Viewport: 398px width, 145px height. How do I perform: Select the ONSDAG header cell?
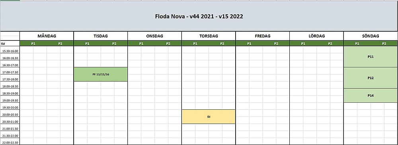154,36
